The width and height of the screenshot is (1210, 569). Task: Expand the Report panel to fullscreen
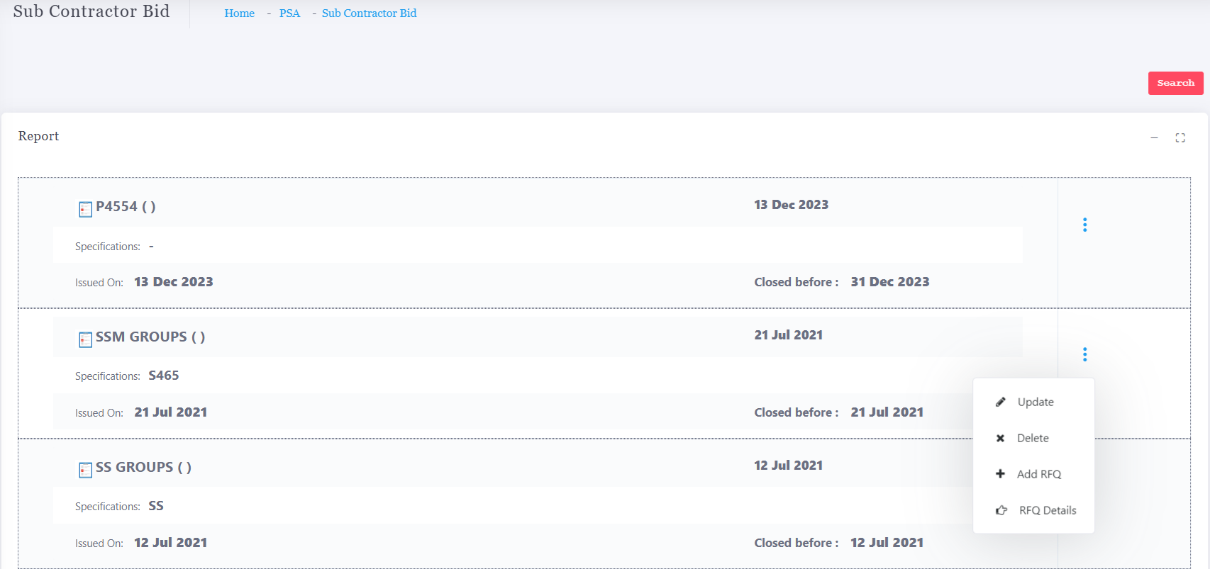(x=1180, y=137)
